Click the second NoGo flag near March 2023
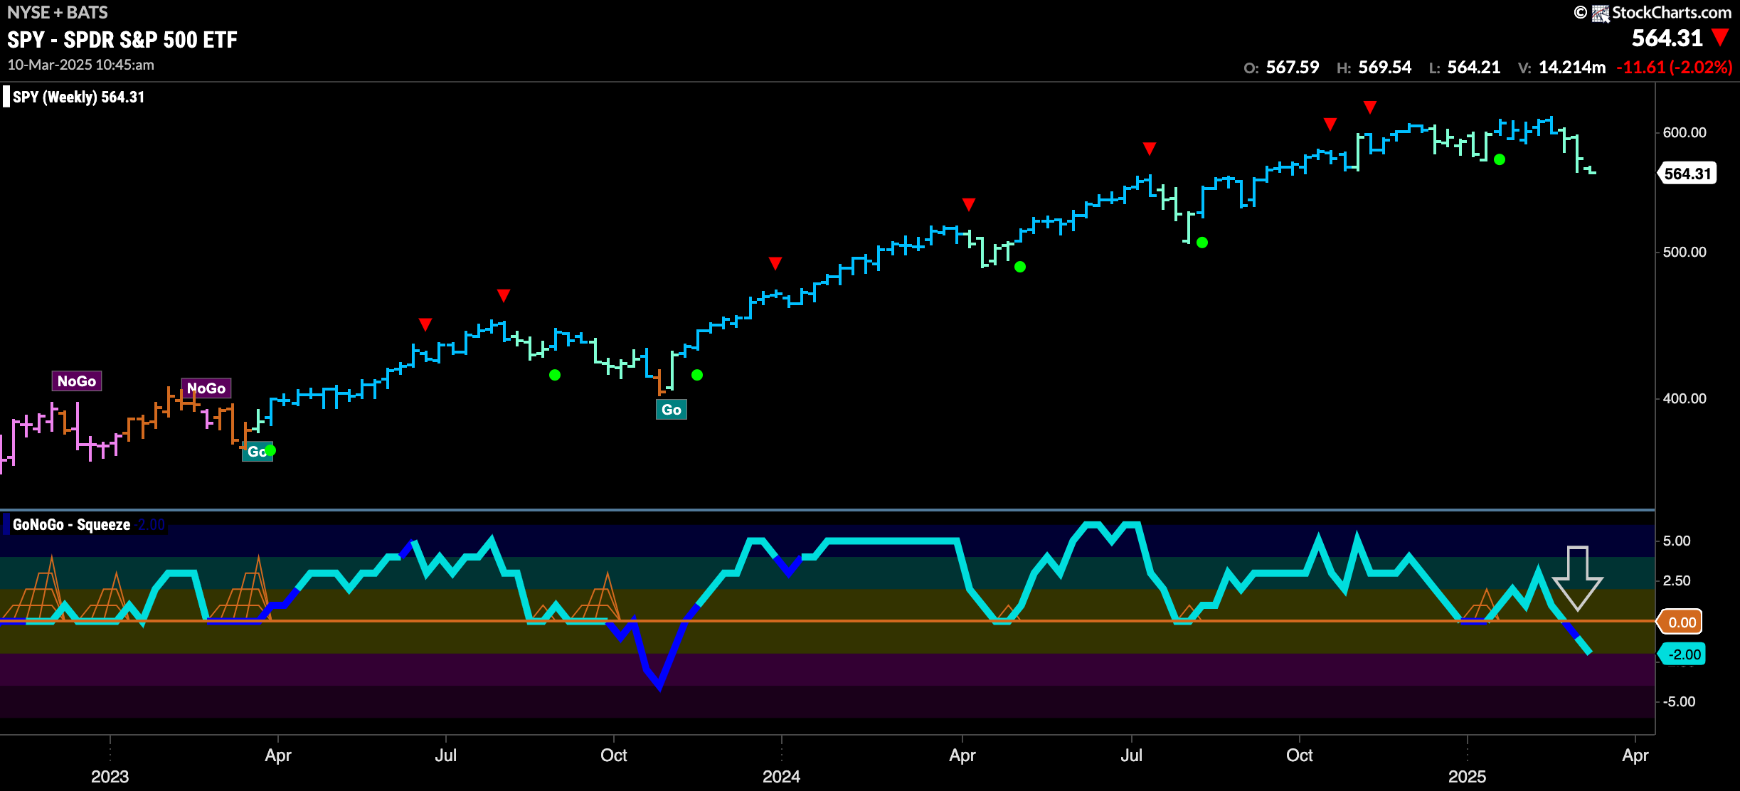This screenshot has width=1740, height=791. [x=206, y=388]
